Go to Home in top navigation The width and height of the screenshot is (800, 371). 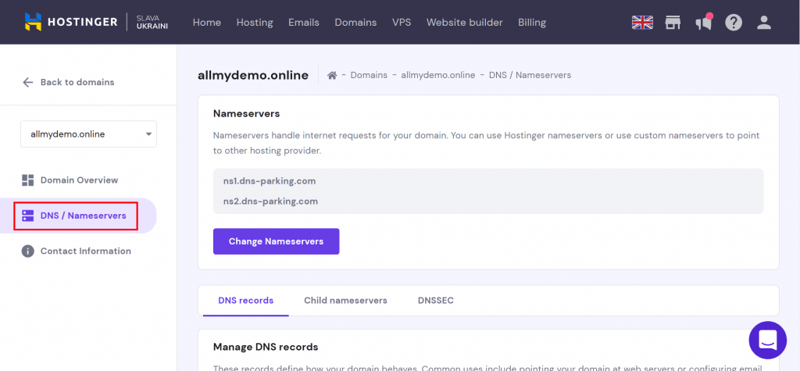click(206, 23)
